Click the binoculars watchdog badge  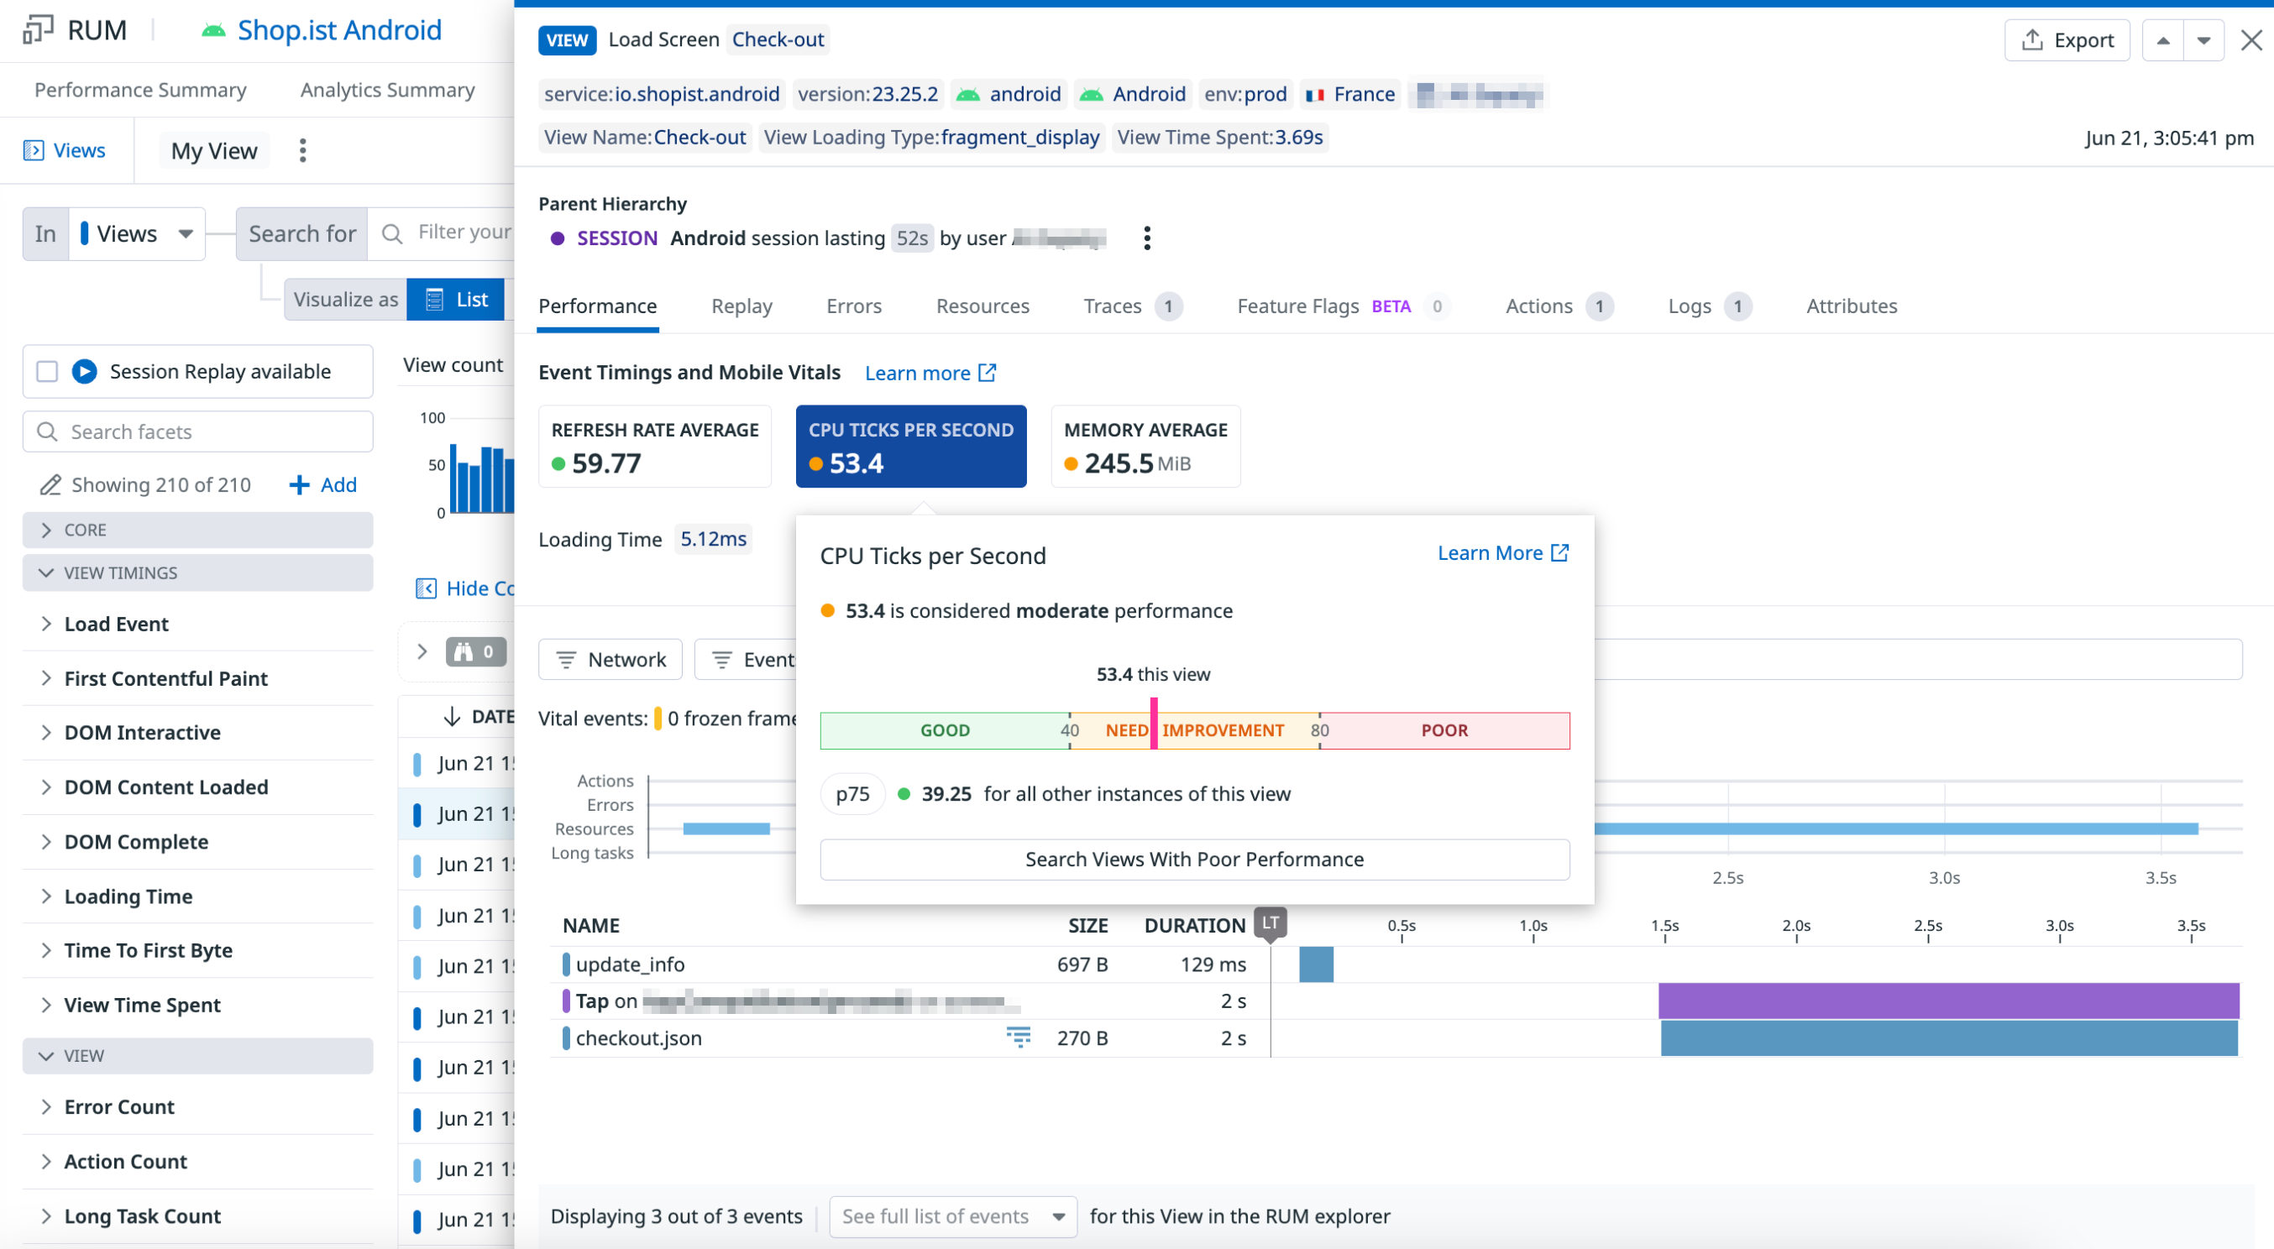476,651
